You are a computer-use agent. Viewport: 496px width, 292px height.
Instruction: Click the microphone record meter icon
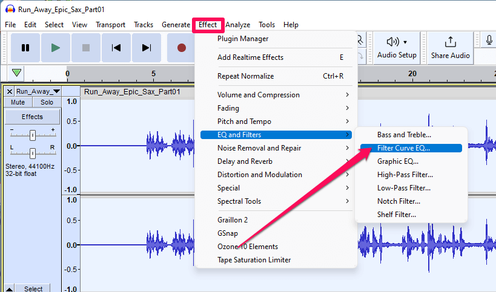[x=489, y=40]
